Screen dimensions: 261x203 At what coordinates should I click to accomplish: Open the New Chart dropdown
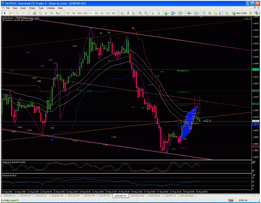coord(189,13)
